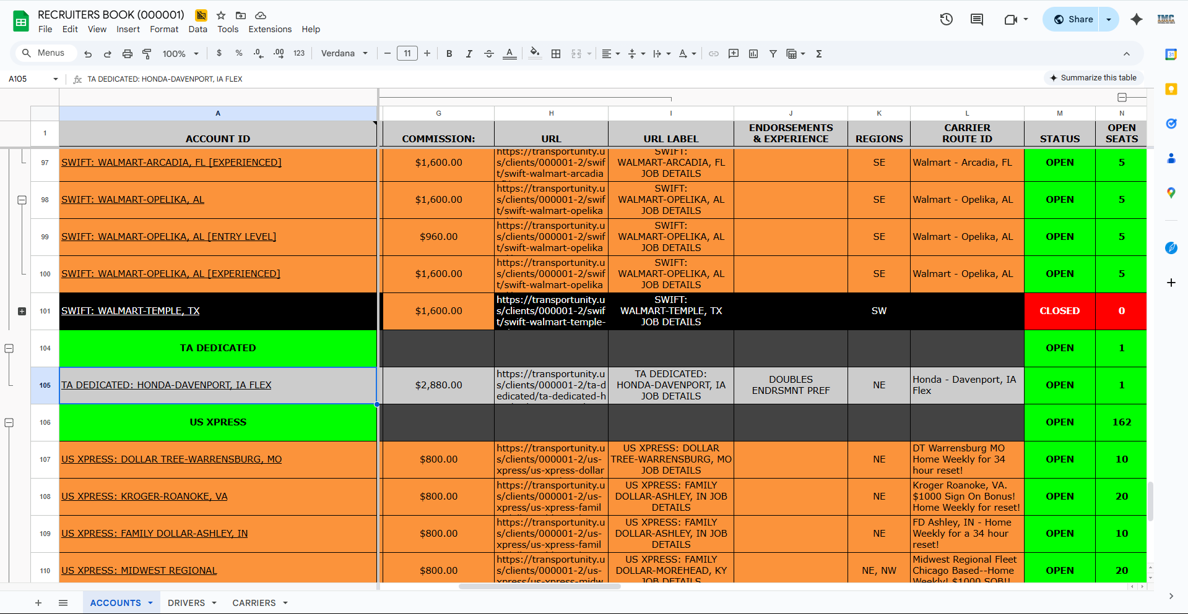
Task: Click the insert chart icon
Action: point(753,54)
